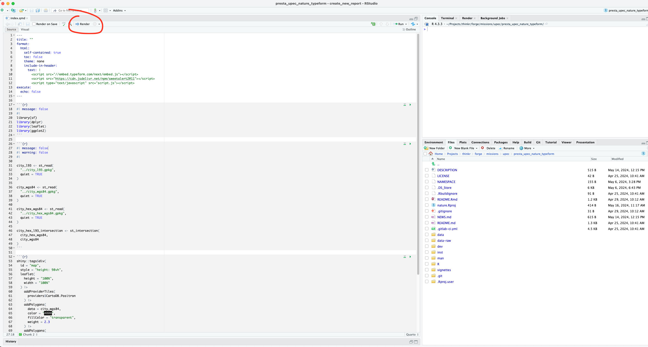This screenshot has height=347, width=648.
Task: Check the box next to LICENSE
Action: [x=427, y=176]
